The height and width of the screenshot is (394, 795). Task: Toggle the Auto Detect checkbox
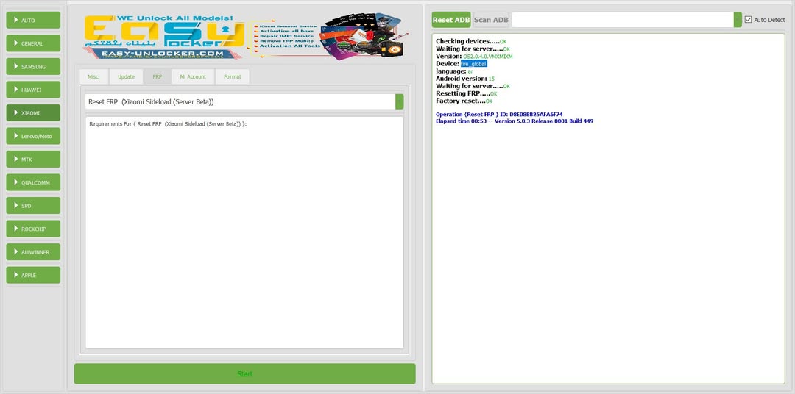pos(749,20)
